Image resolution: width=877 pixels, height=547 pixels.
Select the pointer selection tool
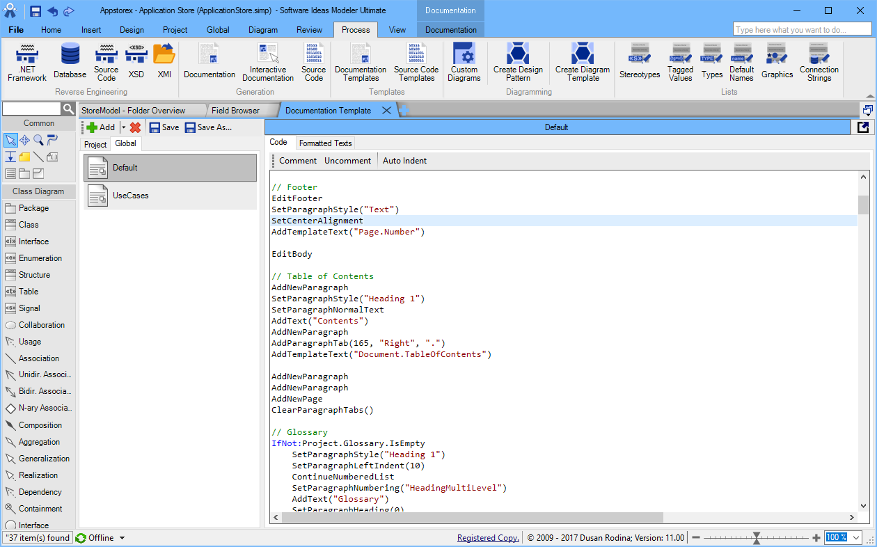click(10, 140)
